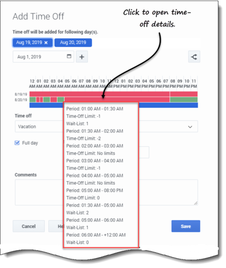Click the 8/20/19 red midday segment
This screenshot has width=226, height=268.
pyautogui.click(x=117, y=100)
